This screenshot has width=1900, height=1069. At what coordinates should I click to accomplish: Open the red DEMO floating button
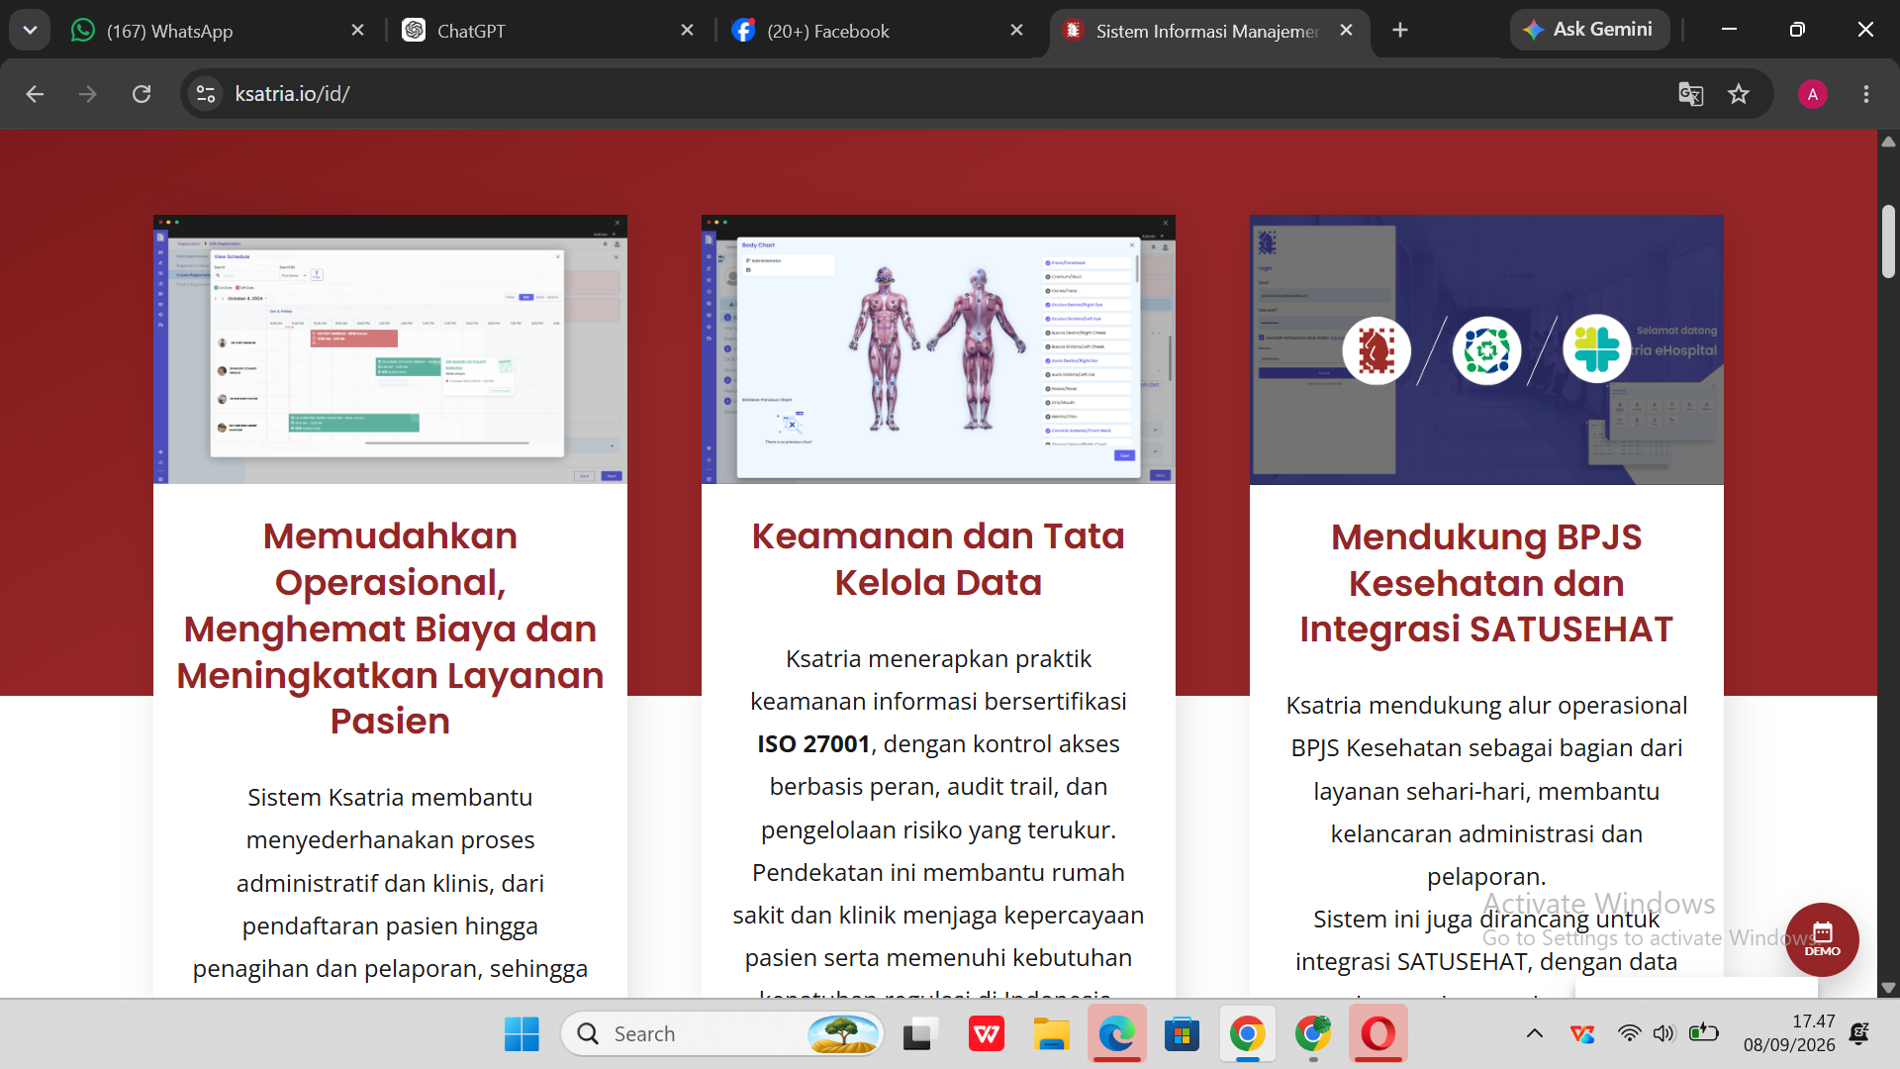click(x=1822, y=939)
